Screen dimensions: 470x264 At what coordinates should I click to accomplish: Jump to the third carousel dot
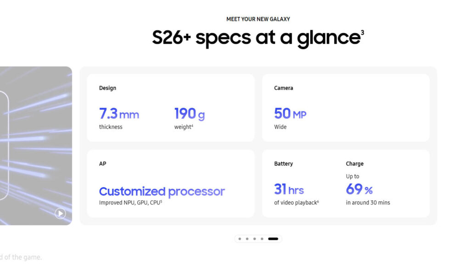[x=254, y=239]
